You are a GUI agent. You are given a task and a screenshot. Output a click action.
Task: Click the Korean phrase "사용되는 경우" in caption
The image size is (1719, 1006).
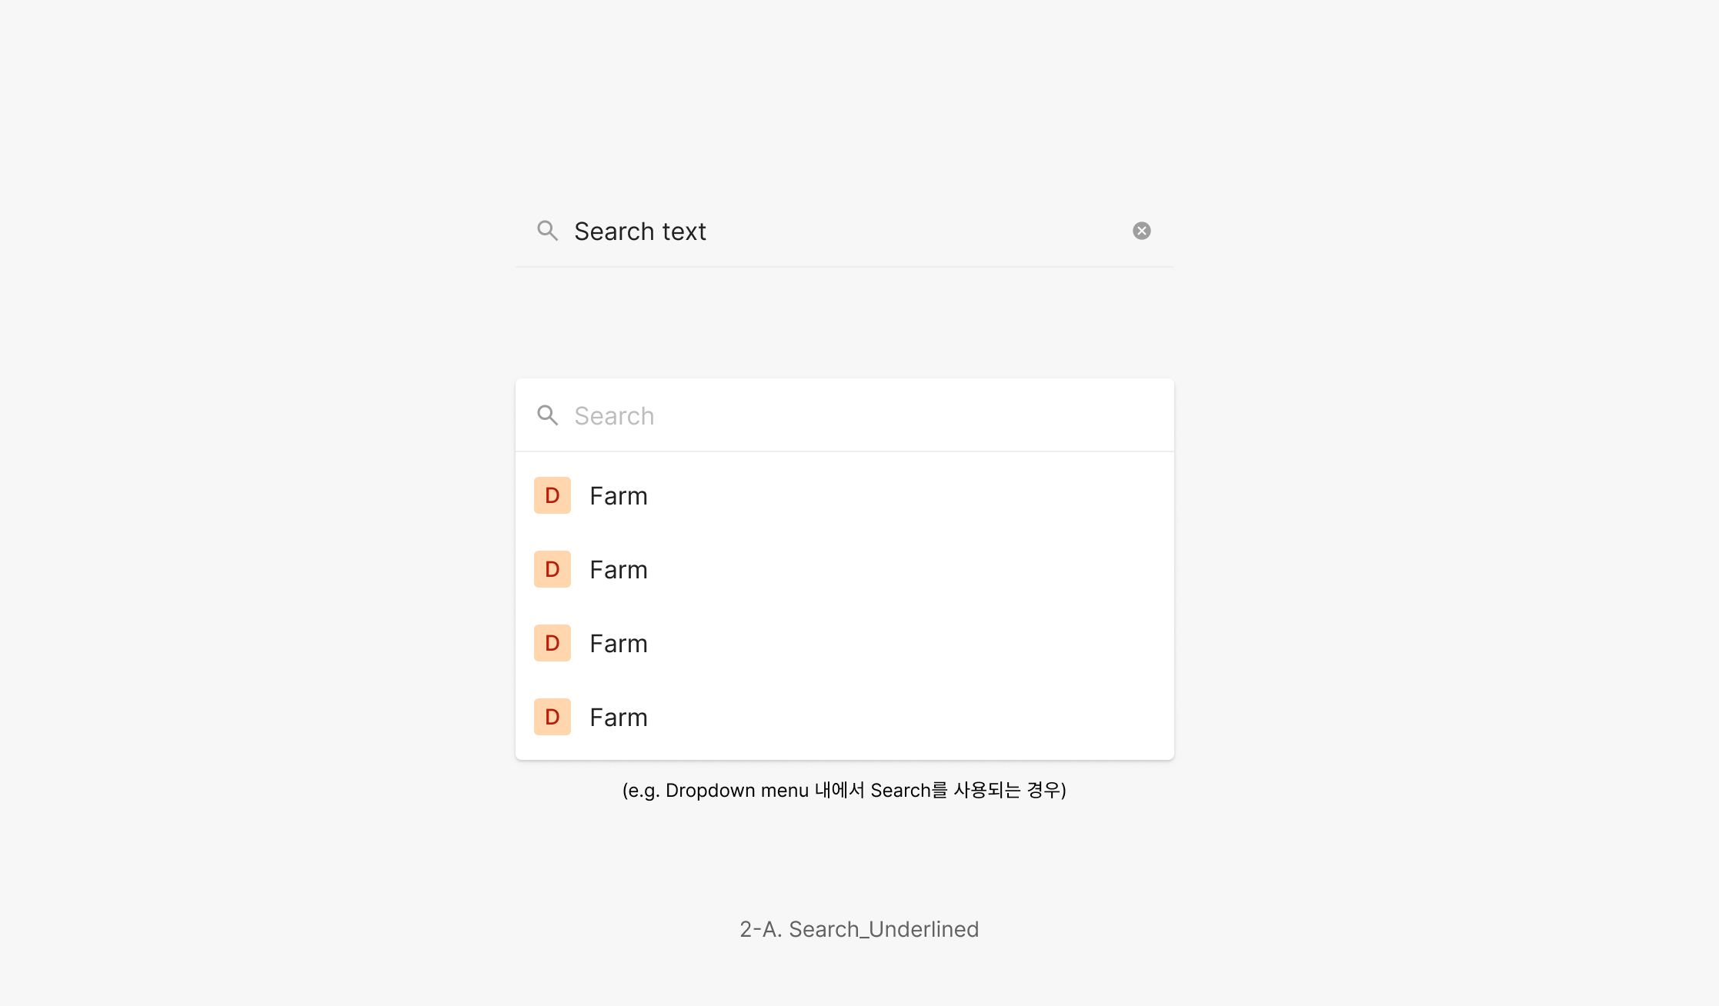click(x=1010, y=791)
